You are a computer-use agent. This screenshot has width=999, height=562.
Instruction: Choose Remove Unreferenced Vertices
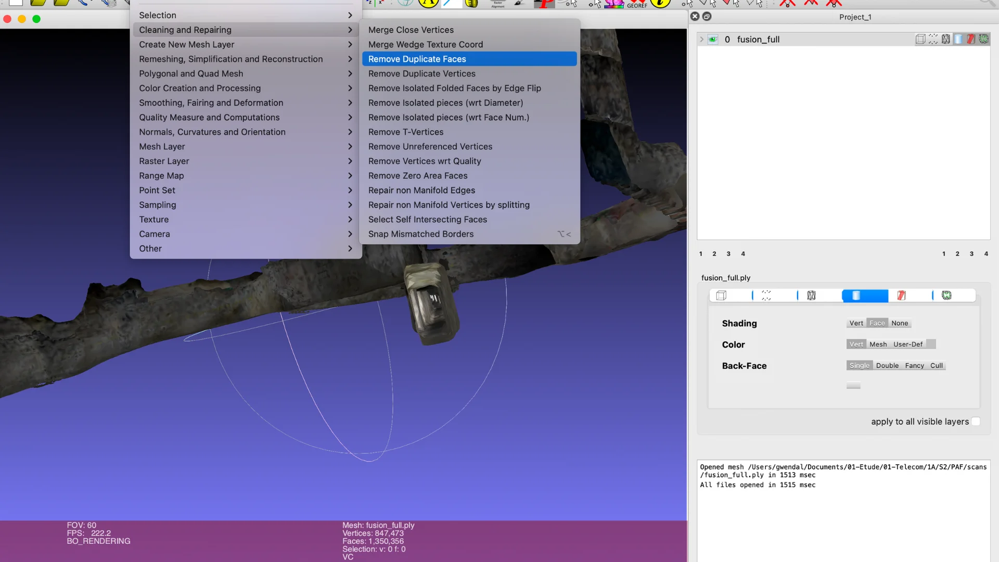click(x=469, y=146)
